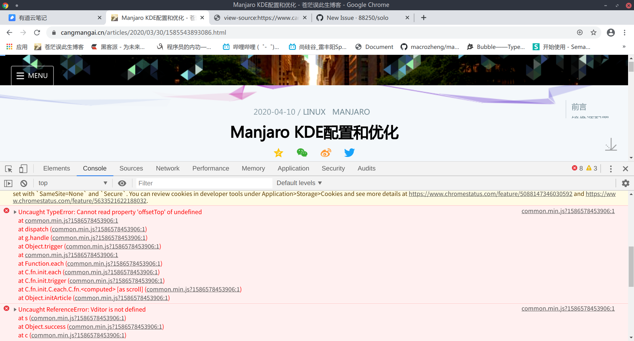Click the page vertical scrollbar thumb
Screen dimensions: 634x341
(631, 66)
